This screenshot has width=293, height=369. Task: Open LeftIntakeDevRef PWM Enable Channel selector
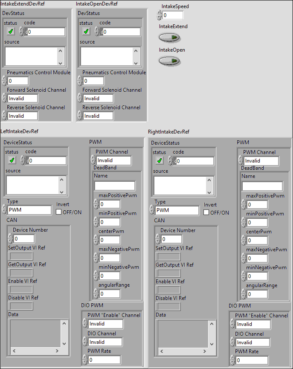click(x=106, y=324)
